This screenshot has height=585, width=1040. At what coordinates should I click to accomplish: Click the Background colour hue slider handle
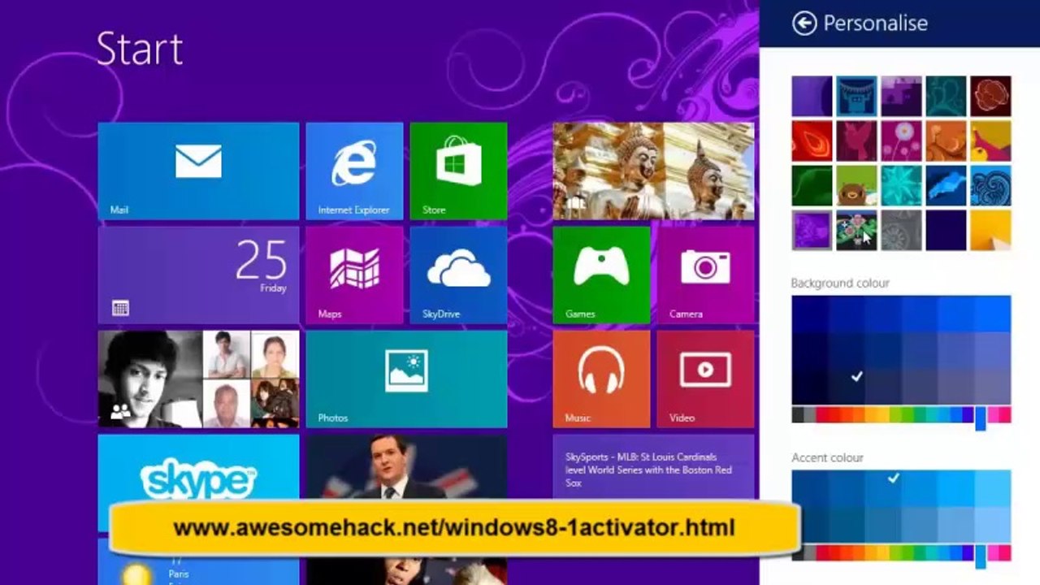point(981,418)
